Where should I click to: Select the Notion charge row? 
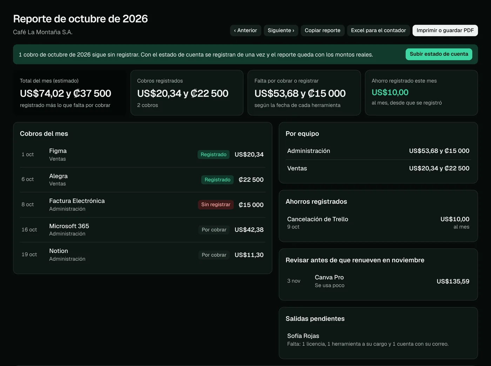click(x=142, y=255)
